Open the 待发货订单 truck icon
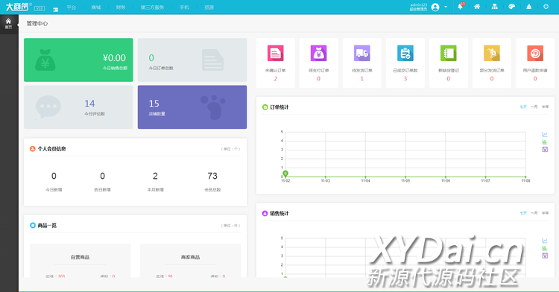The width and height of the screenshot is (559, 292). pyautogui.click(x=361, y=54)
